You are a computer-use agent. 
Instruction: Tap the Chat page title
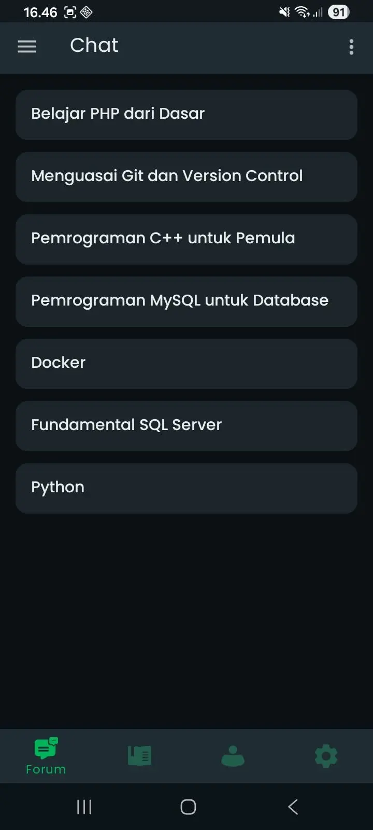pyautogui.click(x=94, y=46)
